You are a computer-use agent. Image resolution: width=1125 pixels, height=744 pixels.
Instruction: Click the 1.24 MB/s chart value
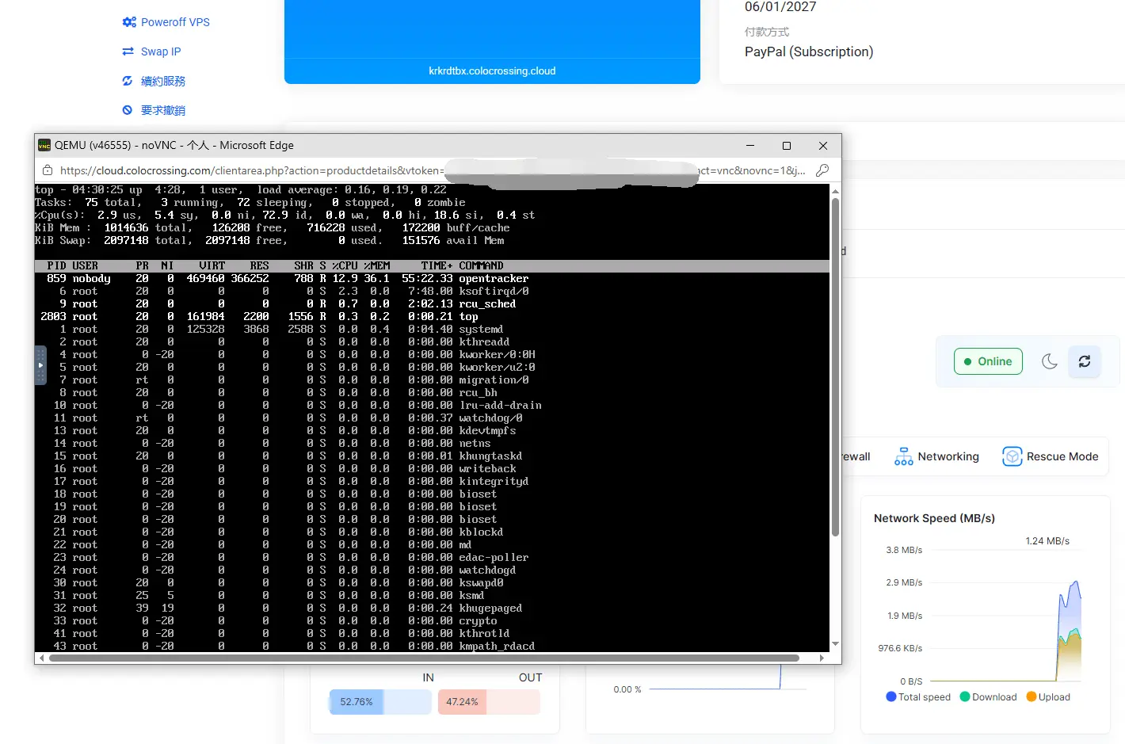tap(1047, 541)
